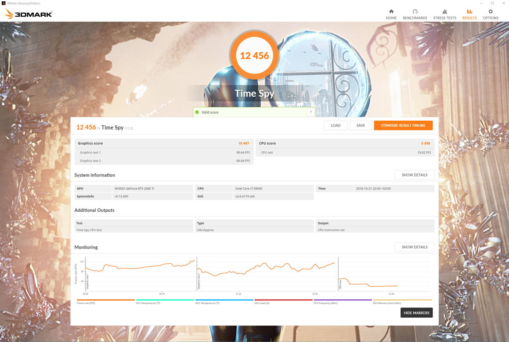Open the Options tab
Viewport: 509px width, 342px height.
pos(490,15)
